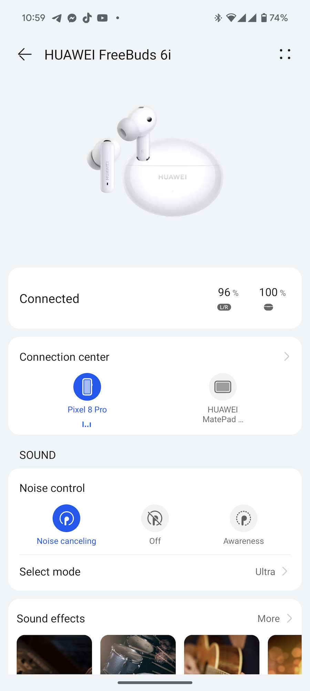Switch to the HUAWEI MatePad device icon
Viewport: 310px width, 691px height.
(x=223, y=387)
